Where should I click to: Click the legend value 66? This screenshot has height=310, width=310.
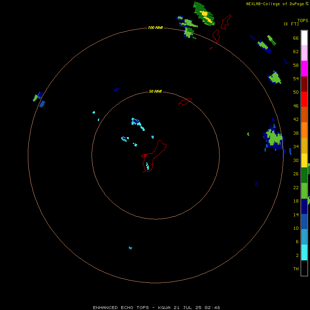click(x=296, y=38)
